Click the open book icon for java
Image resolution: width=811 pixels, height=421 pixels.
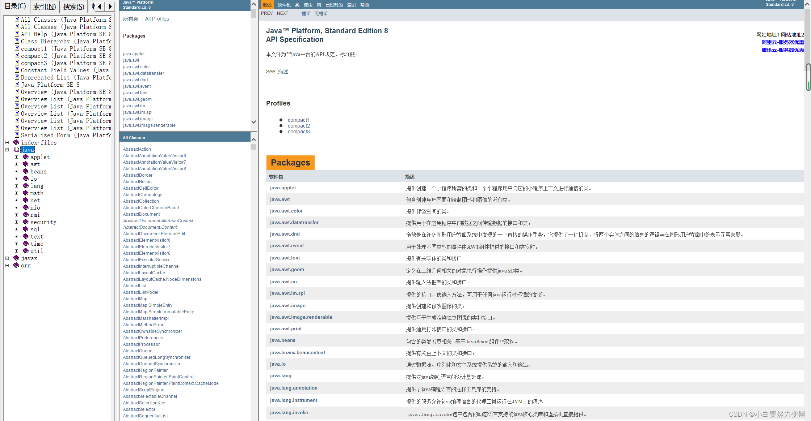point(16,150)
